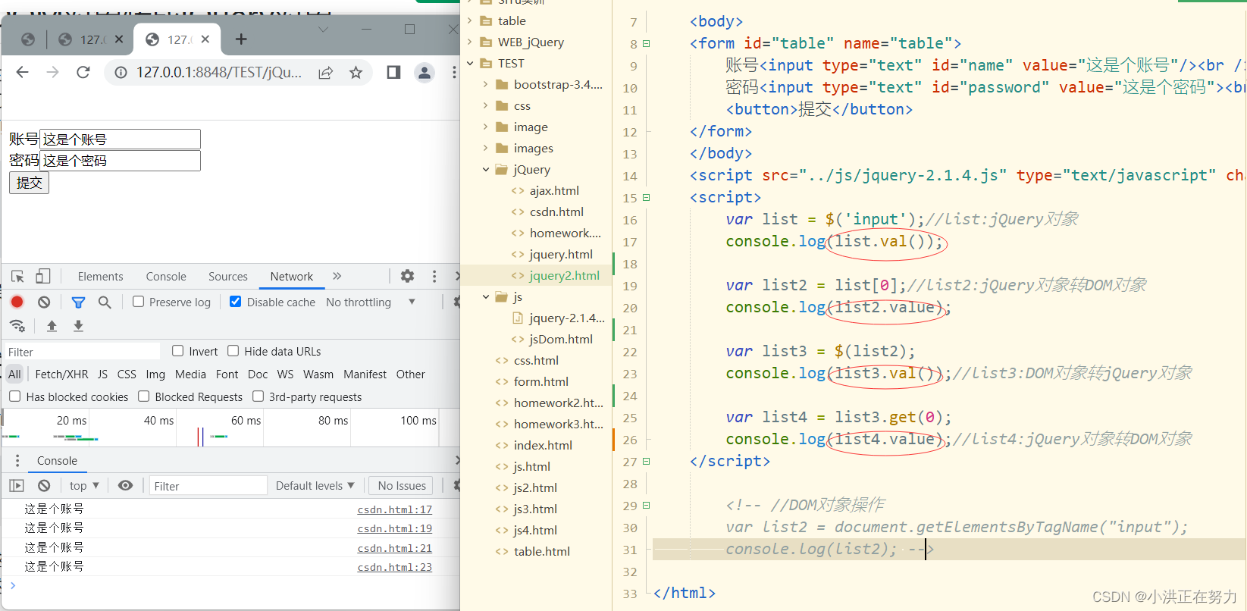The height and width of the screenshot is (611, 1247).
Task: Click the import HAR upload arrow icon
Action: click(52, 326)
